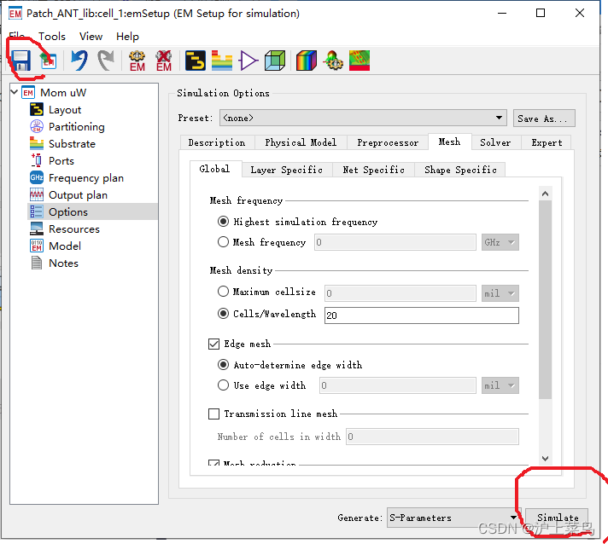The image size is (608, 544).
Task: Click the Number of cells in width field
Action: (x=432, y=437)
